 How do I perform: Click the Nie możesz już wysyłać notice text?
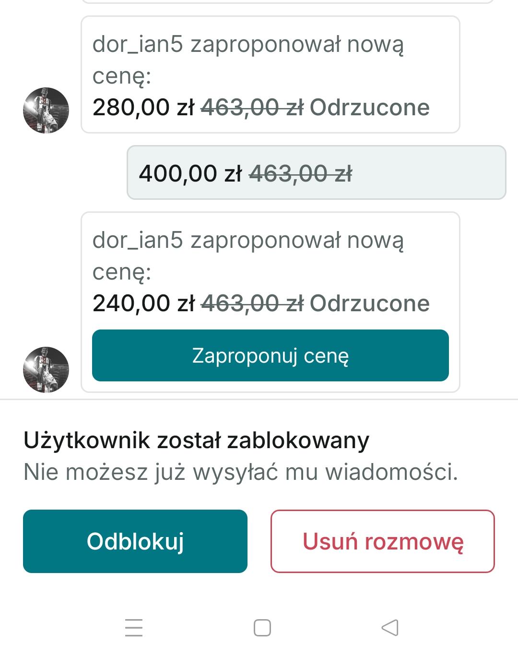click(241, 472)
